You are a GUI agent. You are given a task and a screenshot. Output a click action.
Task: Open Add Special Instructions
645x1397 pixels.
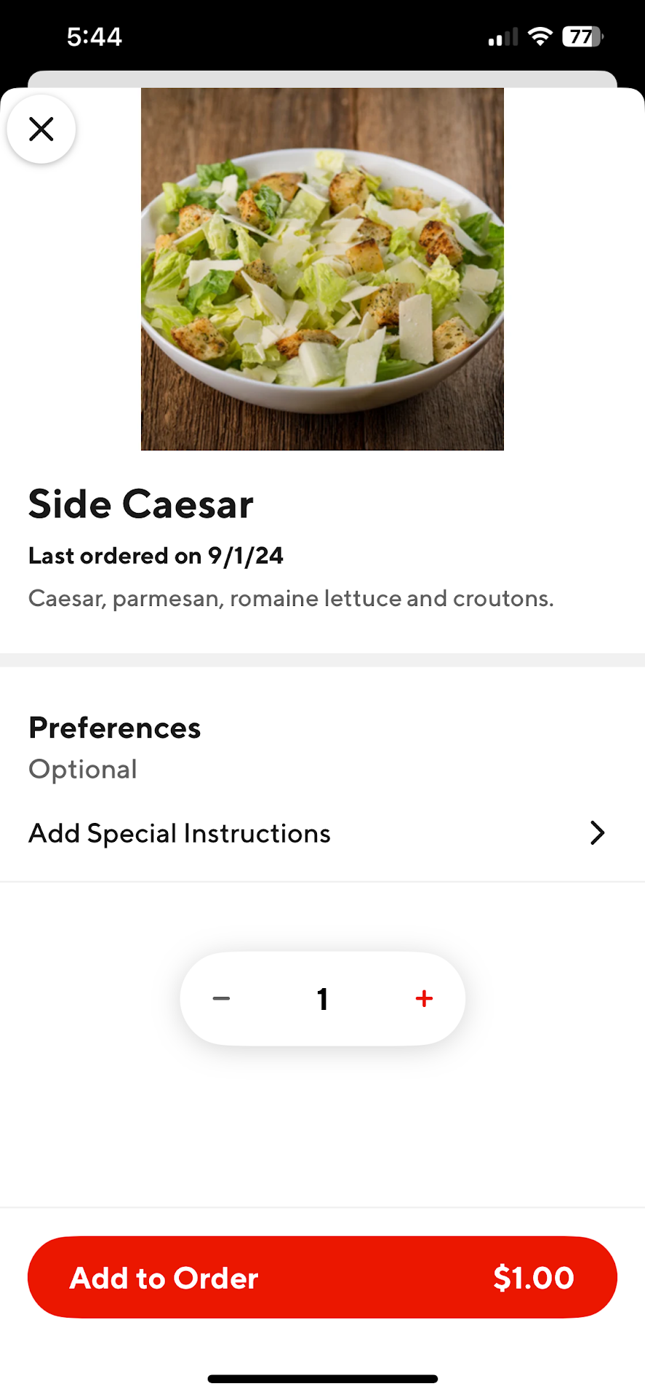pos(180,833)
